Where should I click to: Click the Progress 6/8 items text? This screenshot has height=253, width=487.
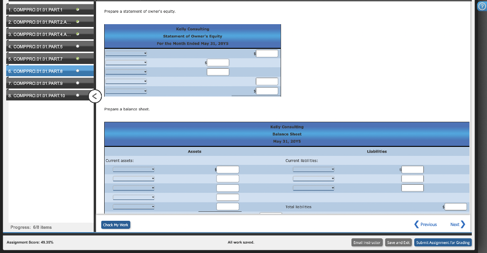31,227
